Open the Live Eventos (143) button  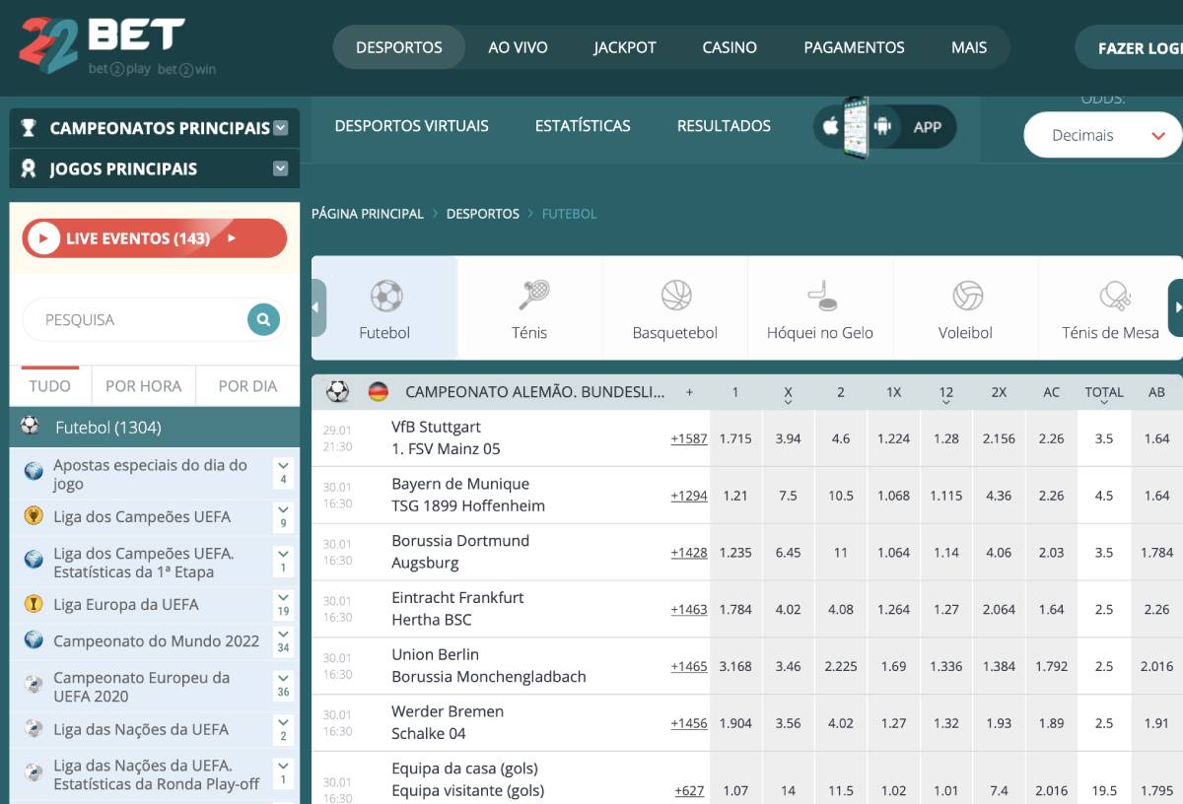[x=155, y=237]
